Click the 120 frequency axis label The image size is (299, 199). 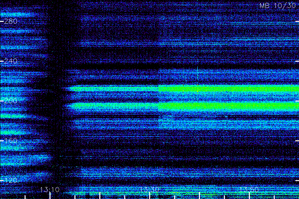point(11,180)
